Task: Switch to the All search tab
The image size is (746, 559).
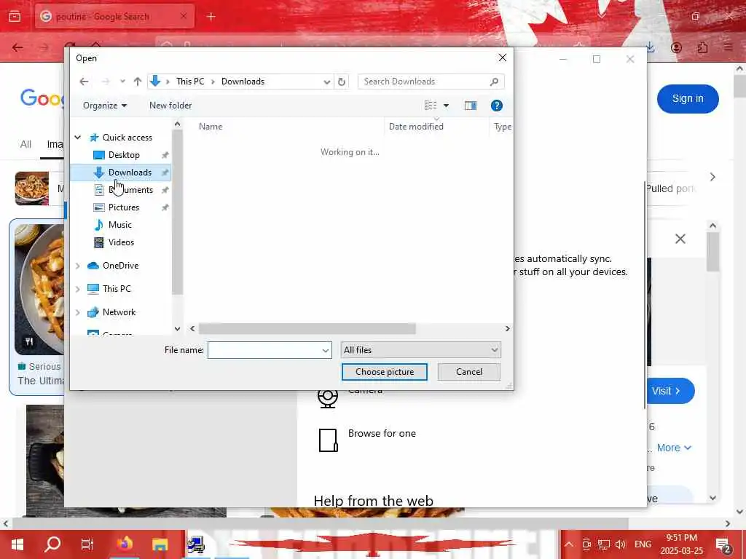Action: [25, 144]
